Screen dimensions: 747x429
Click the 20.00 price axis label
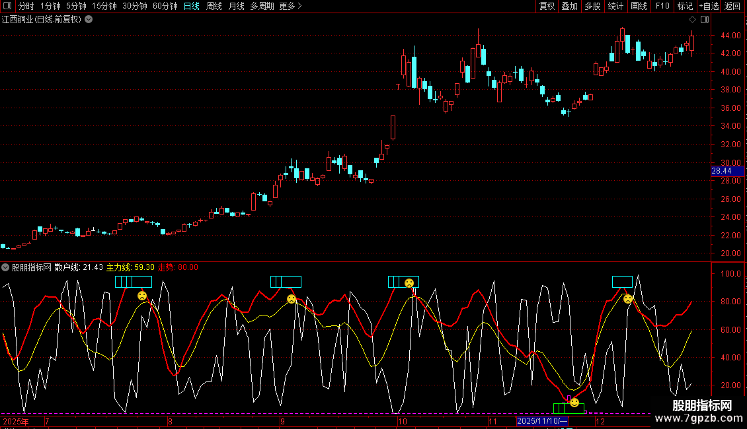[x=730, y=253]
